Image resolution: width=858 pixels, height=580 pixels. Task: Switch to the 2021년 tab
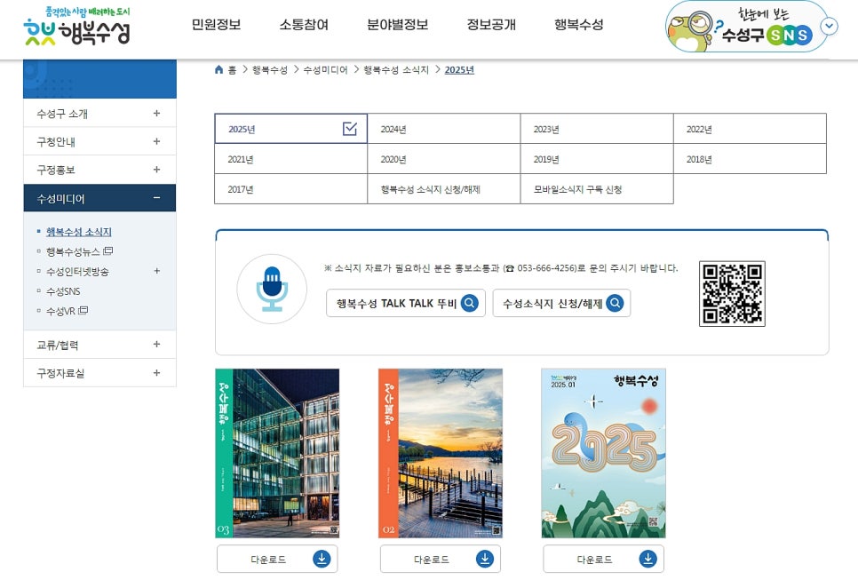pyautogui.click(x=290, y=159)
